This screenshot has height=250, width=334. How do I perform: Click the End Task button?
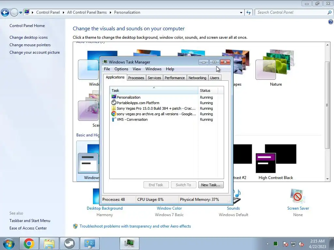(156, 185)
